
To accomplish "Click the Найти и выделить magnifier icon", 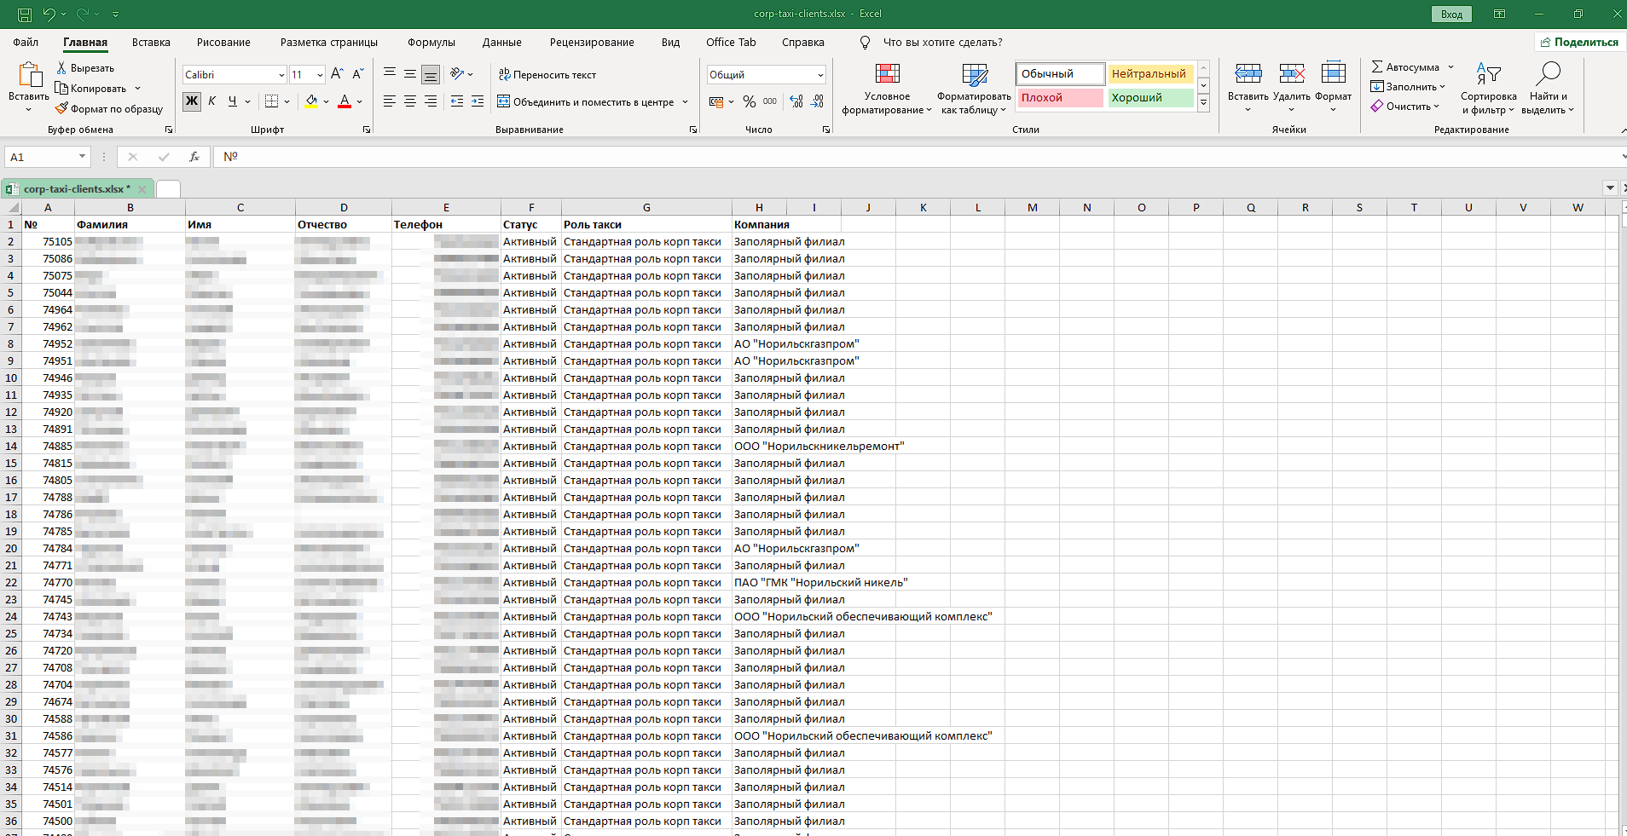I will (x=1549, y=72).
